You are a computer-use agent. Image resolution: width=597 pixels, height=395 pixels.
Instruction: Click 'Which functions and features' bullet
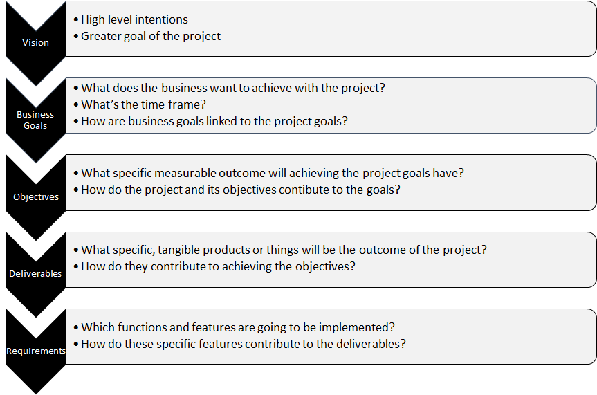(234, 327)
